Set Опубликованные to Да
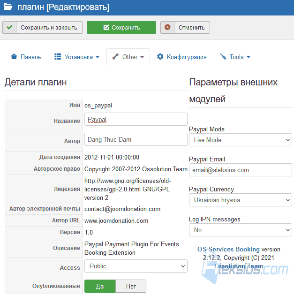Viewport: 294px width, 296px height. coord(100,286)
